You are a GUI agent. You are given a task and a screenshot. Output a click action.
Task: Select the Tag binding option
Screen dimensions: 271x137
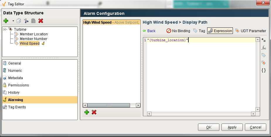pos(199,31)
